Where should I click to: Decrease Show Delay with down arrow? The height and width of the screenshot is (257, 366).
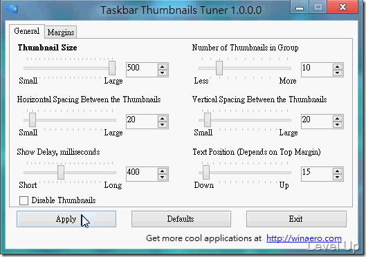(x=163, y=177)
